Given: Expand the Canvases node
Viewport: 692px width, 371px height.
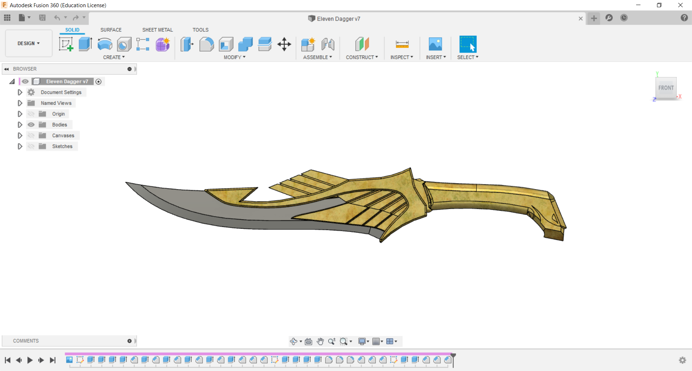Looking at the screenshot, I should point(20,135).
